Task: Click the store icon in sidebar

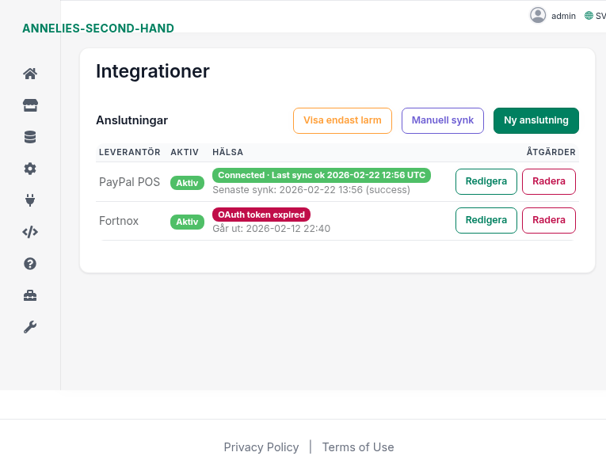Action: click(x=30, y=105)
